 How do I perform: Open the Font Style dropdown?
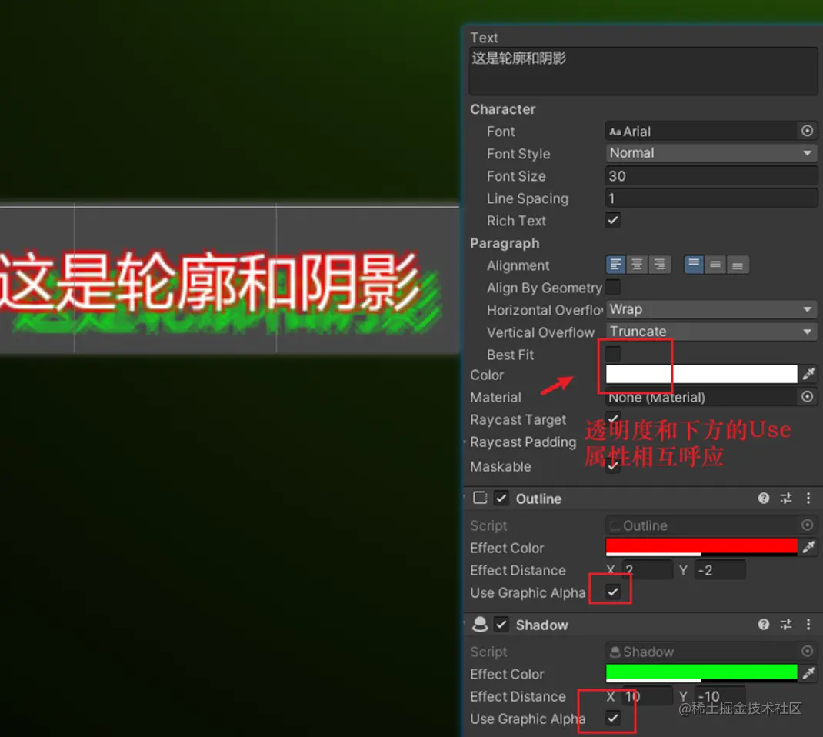709,153
